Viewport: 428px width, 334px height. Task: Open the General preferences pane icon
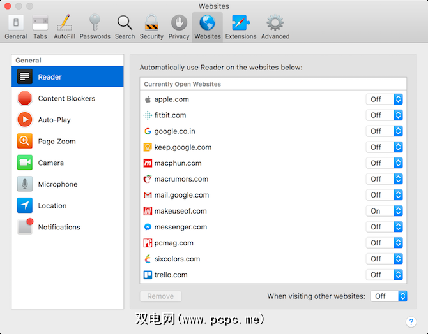click(16, 22)
